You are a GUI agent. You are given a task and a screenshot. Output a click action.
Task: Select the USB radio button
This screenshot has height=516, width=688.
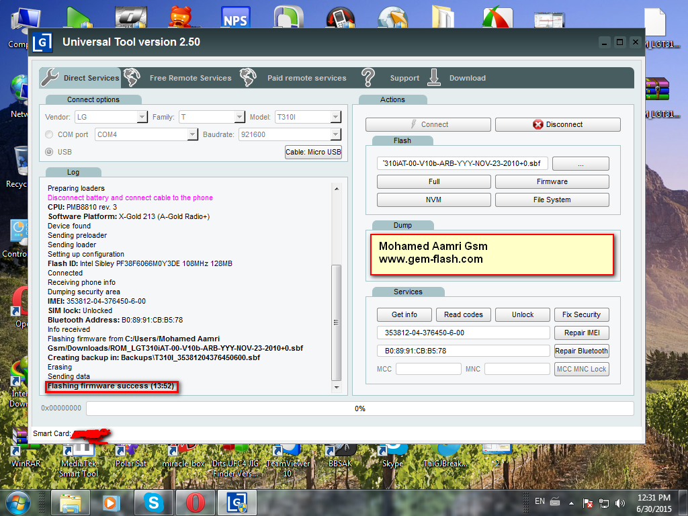[x=49, y=152]
